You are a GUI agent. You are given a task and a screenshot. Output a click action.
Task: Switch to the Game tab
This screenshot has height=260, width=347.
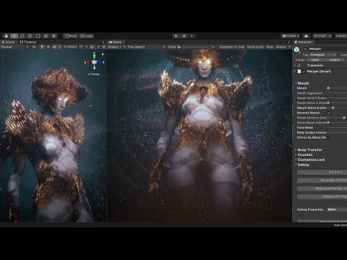(x=116, y=42)
